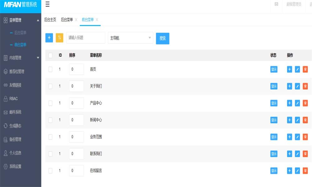Open 备份管理 in sidebar

point(15,139)
